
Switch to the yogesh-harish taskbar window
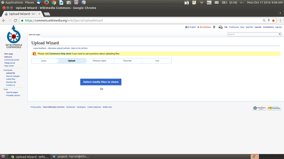(x=71, y=157)
